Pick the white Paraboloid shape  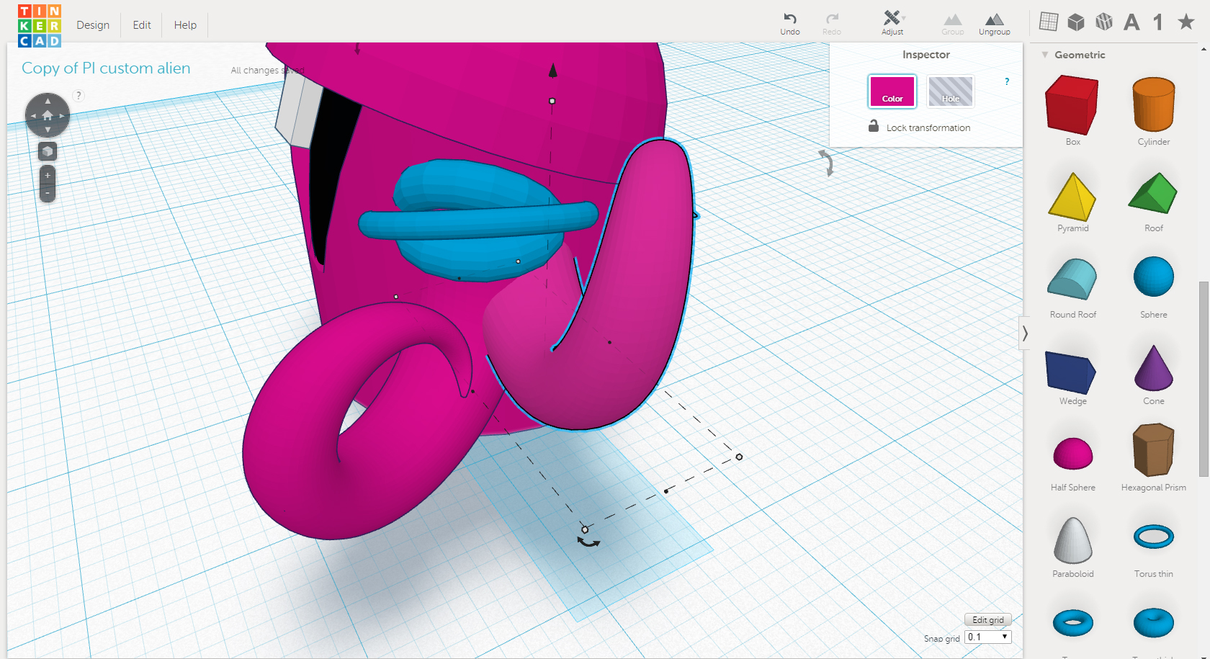(1073, 540)
